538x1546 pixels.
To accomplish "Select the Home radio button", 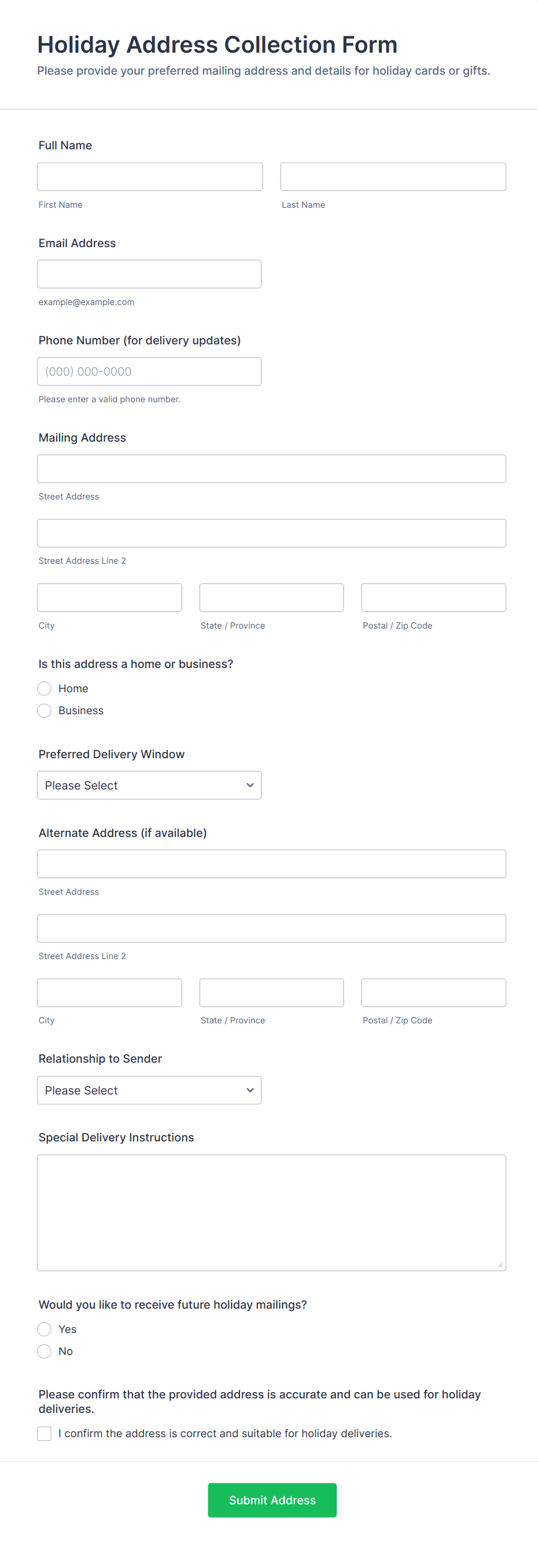I will click(x=45, y=688).
